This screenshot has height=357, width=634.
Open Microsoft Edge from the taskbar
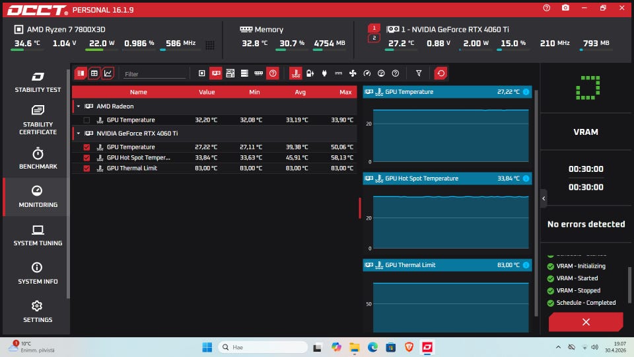372,347
